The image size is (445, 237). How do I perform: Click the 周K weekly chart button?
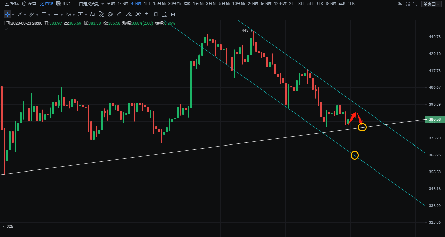pos(187,4)
